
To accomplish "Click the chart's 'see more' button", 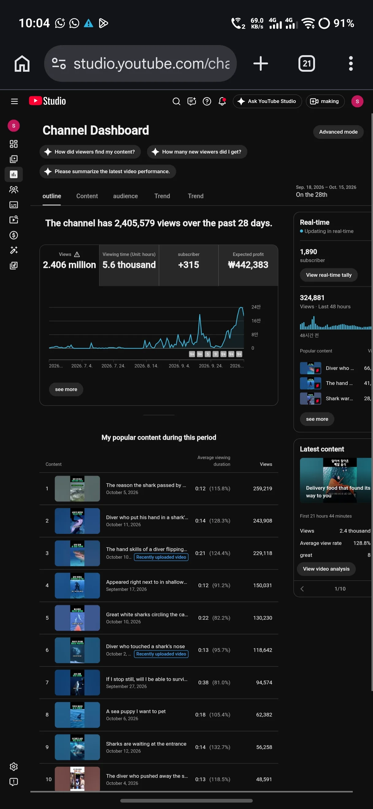I will click(66, 389).
